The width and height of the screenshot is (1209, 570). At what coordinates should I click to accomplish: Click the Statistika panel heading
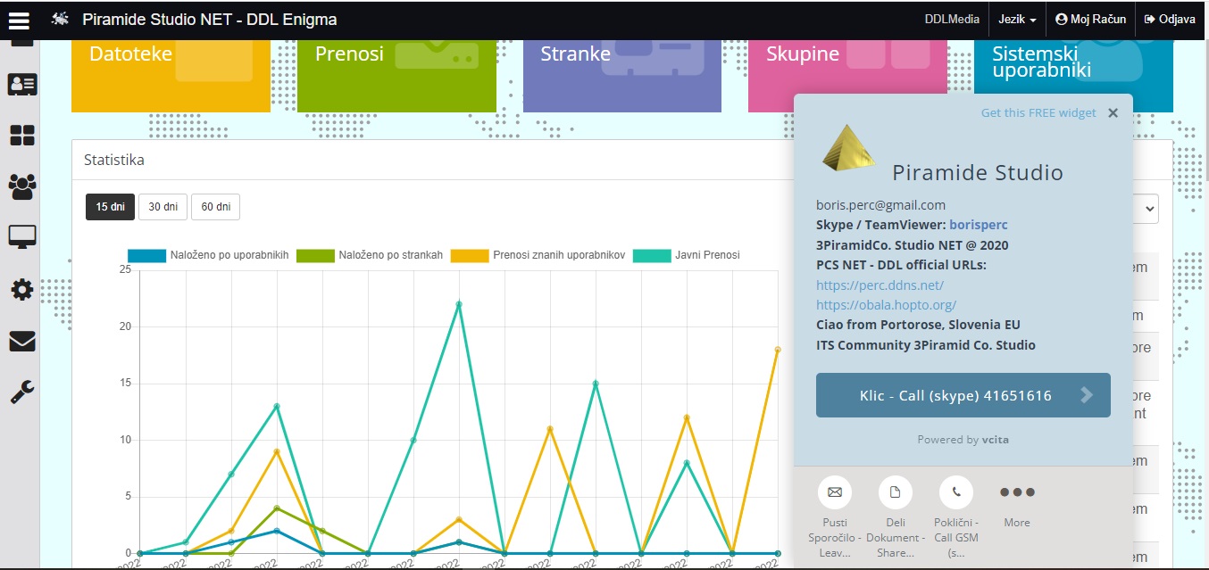tap(114, 161)
